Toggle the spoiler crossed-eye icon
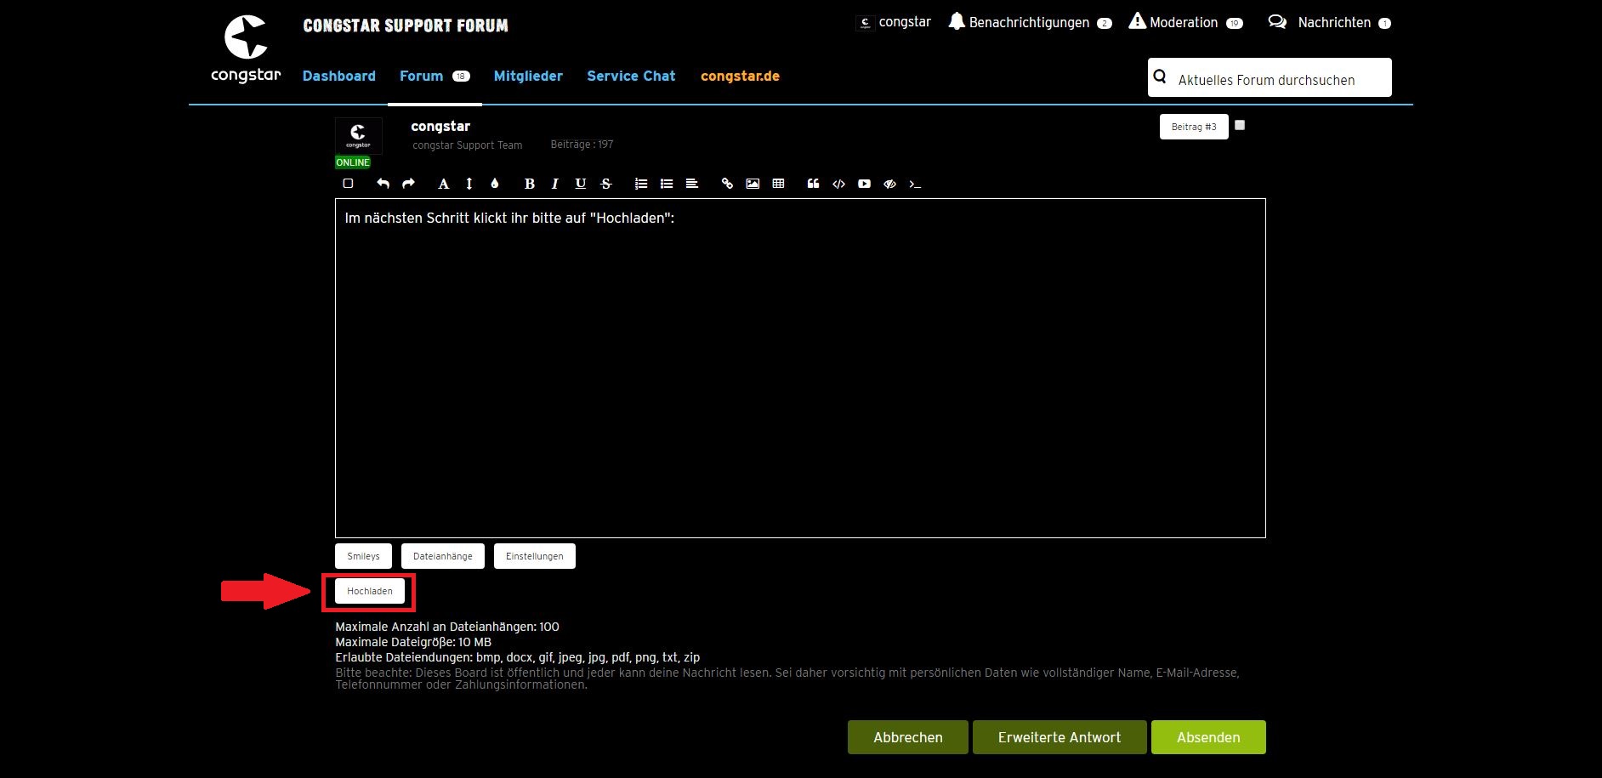The width and height of the screenshot is (1602, 778). click(x=889, y=184)
